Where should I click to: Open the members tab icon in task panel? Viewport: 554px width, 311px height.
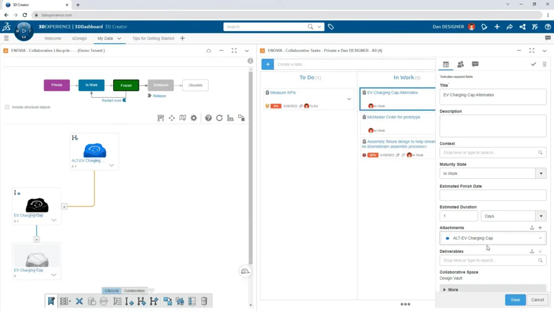pos(460,64)
